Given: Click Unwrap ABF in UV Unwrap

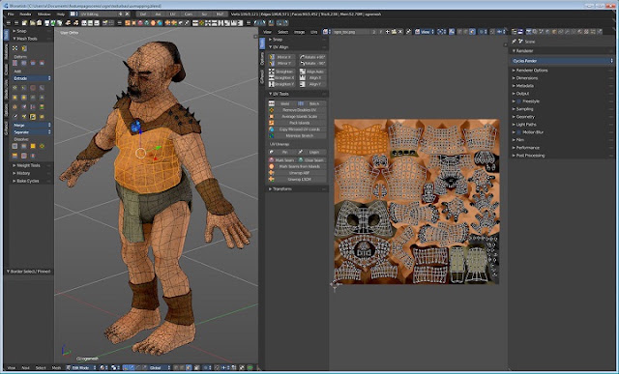Looking at the screenshot, I should tap(298, 173).
